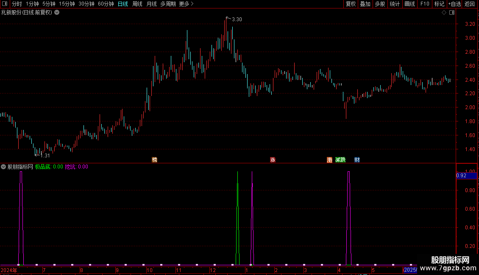479x275 pixels.
Task: Click the 2.00 price axis label
Action: (470, 107)
